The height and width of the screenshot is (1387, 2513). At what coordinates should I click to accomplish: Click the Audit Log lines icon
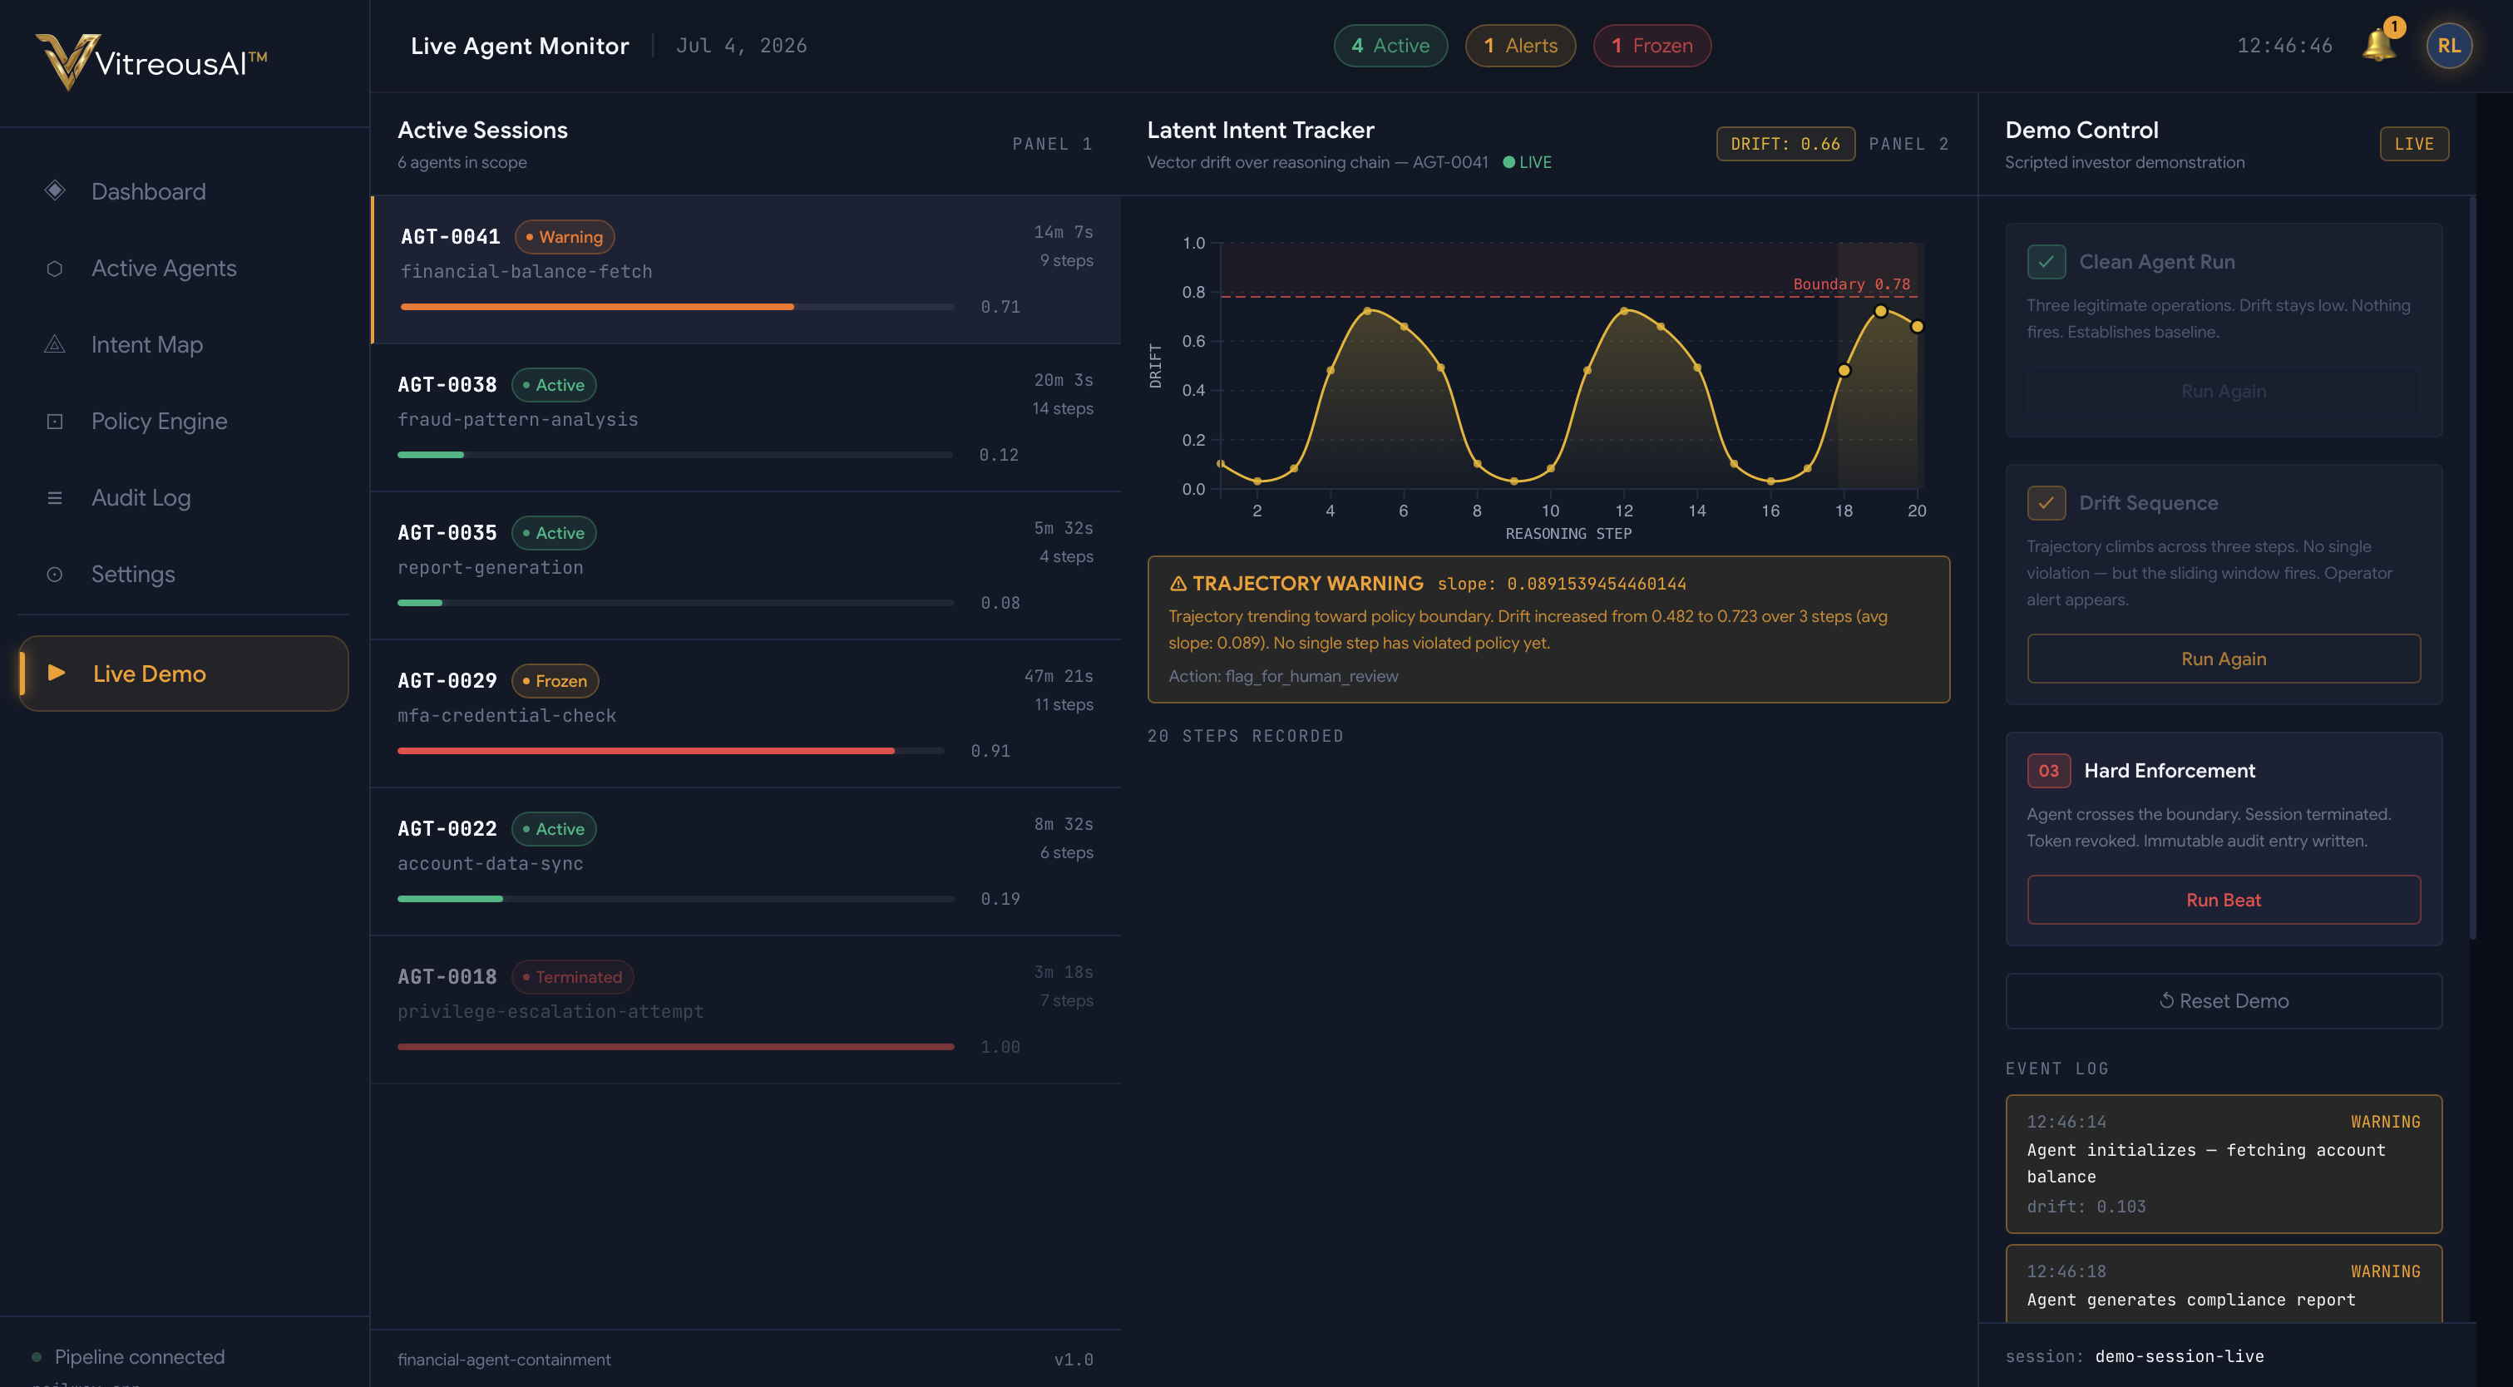[x=55, y=497]
